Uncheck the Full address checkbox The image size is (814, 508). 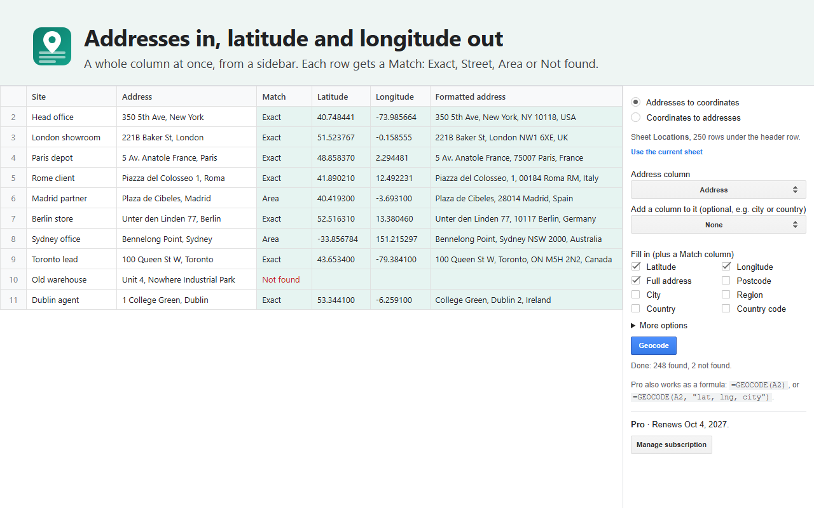pyautogui.click(x=635, y=281)
